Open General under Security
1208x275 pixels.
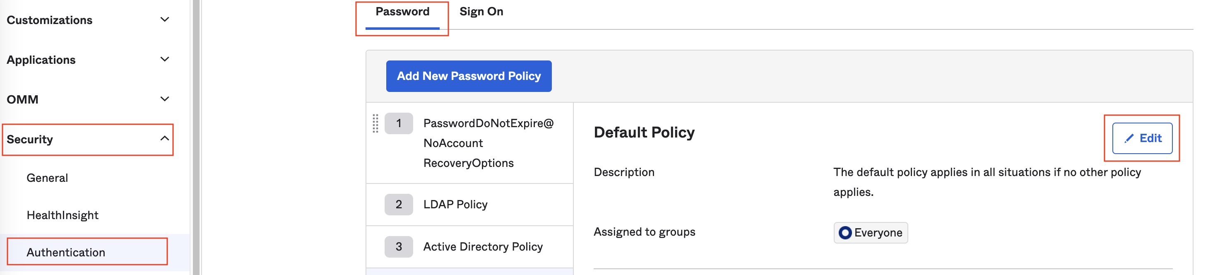pyautogui.click(x=47, y=178)
